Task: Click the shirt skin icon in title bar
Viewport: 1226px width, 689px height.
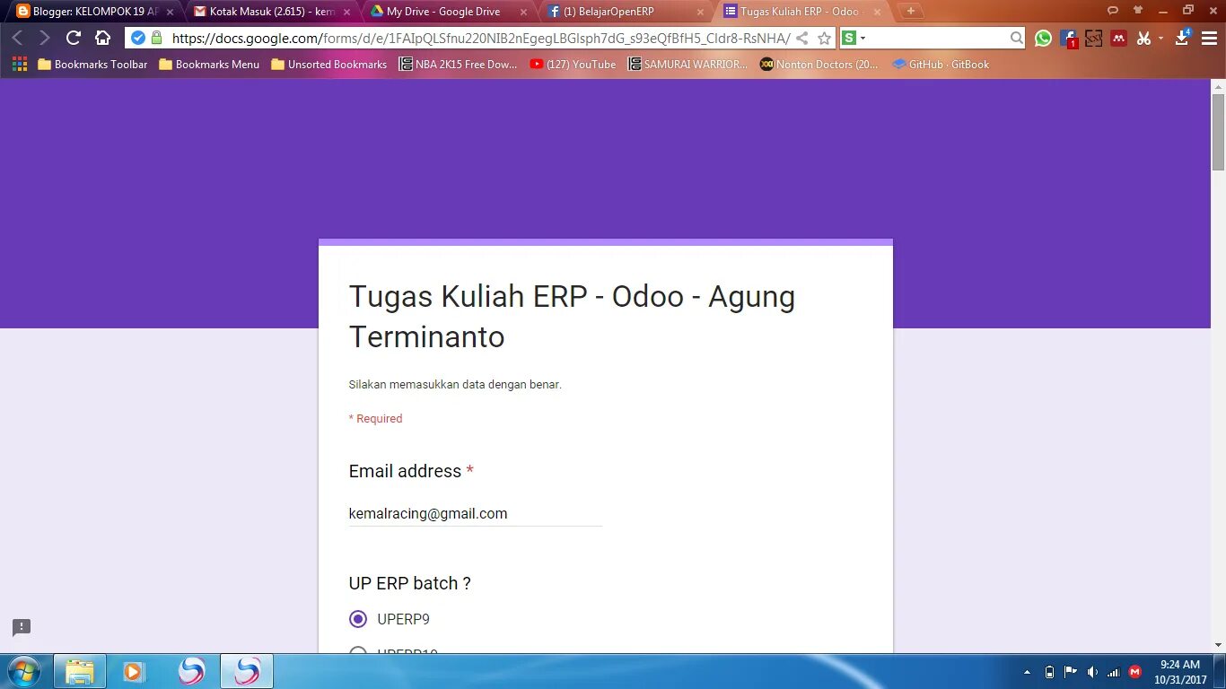Action: [1138, 10]
